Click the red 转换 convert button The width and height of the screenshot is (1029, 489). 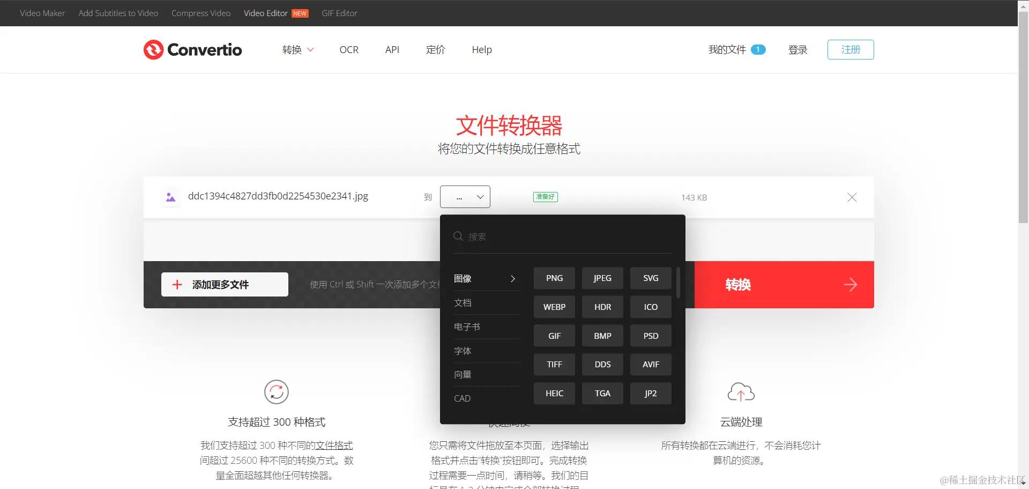tap(784, 285)
